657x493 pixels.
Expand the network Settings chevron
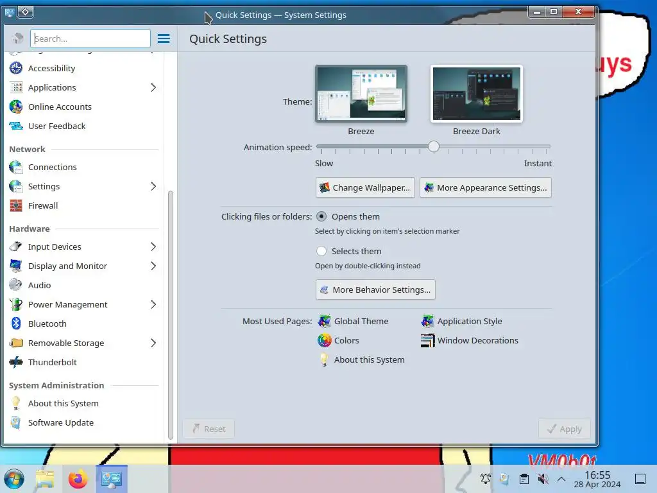pyautogui.click(x=153, y=186)
